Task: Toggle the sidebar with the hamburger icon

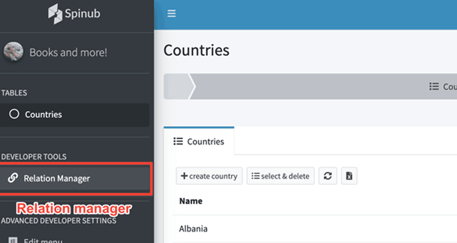Action: (x=172, y=13)
